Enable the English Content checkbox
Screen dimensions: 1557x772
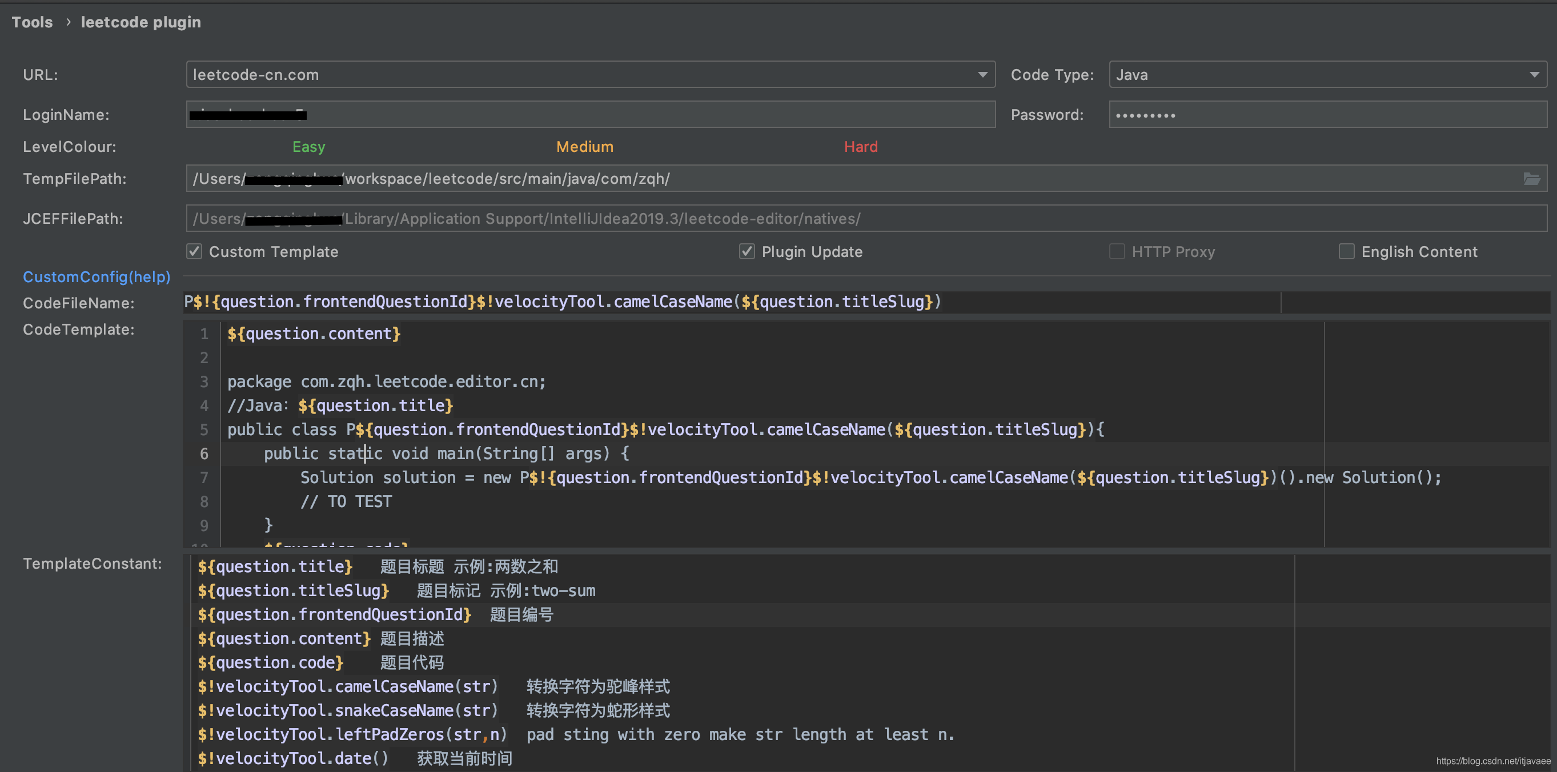pyautogui.click(x=1346, y=251)
